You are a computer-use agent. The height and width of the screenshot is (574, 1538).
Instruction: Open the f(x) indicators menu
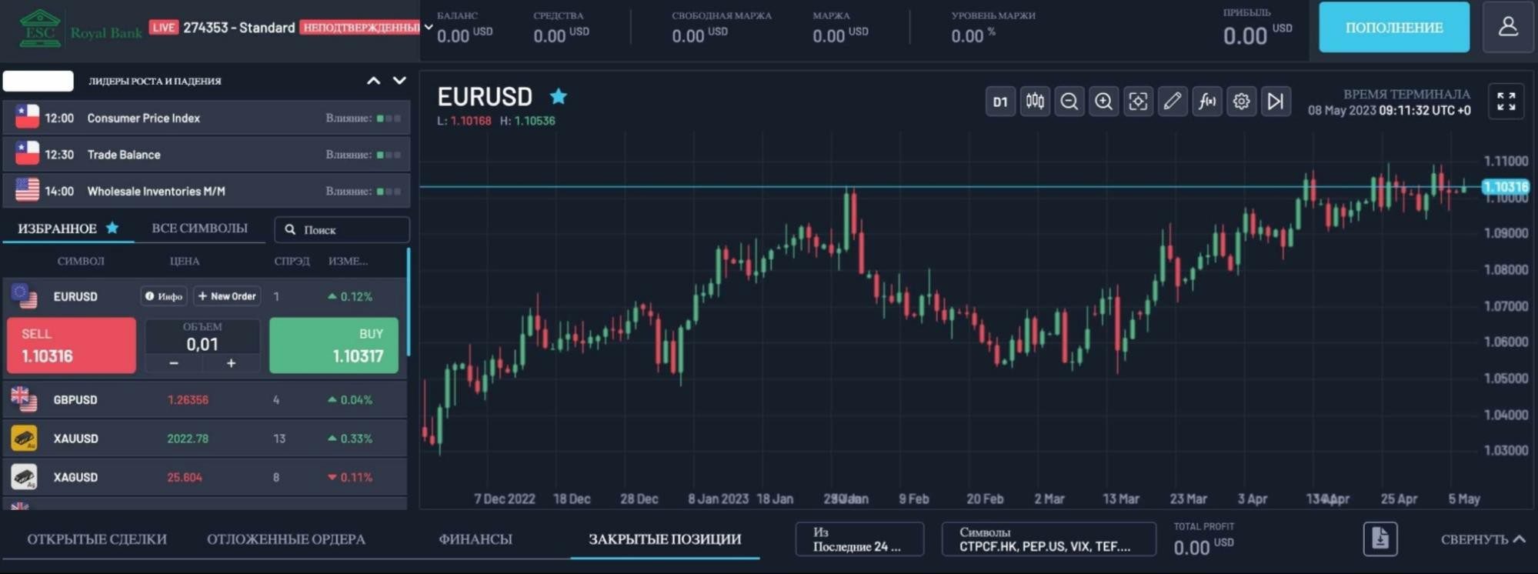(1207, 102)
